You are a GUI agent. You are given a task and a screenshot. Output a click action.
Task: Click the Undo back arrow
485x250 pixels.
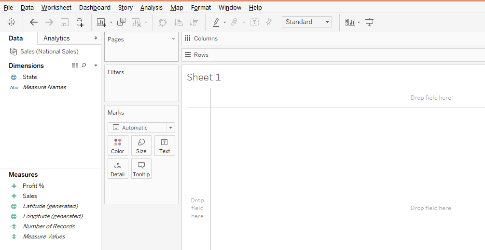(33, 22)
